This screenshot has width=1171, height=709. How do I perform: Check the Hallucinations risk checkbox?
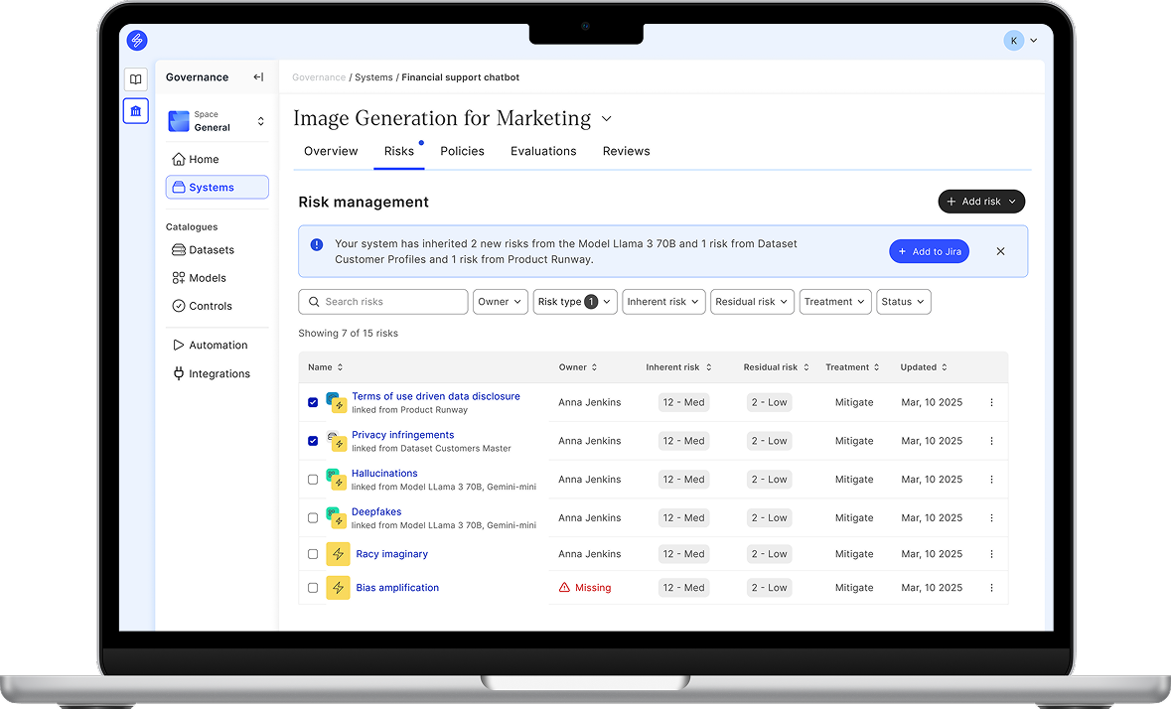click(x=313, y=480)
